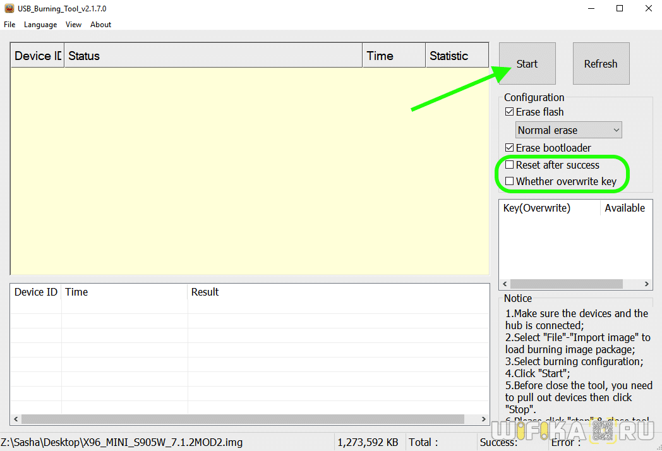The image size is (662, 451).
Task: Check Whether overwrite key option
Action: 510,181
